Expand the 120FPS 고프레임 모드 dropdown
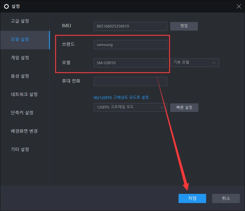The image size is (245, 211). [x=130, y=107]
